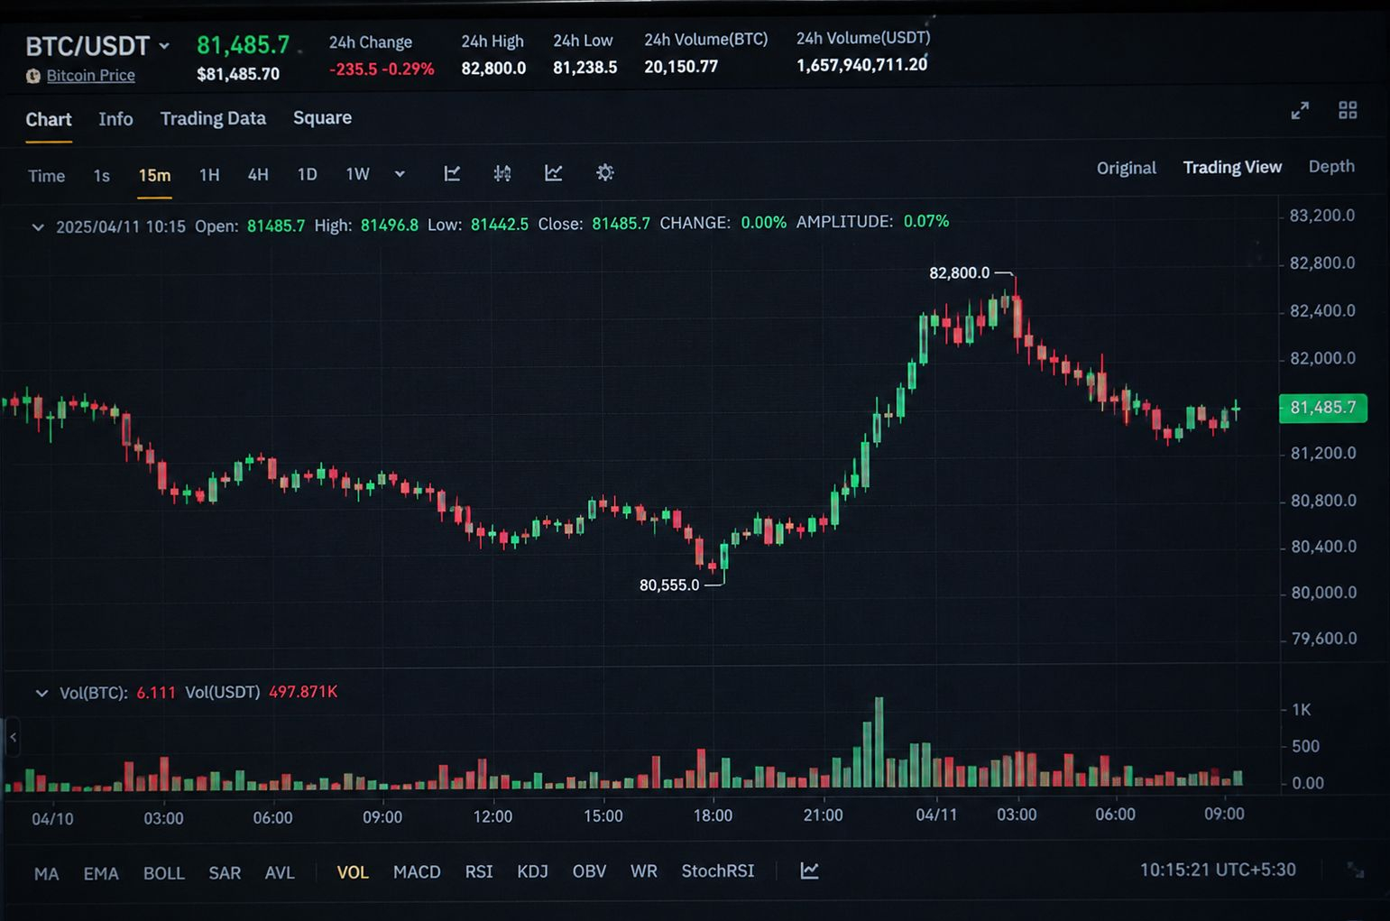Click the green 81,485.7 current price tag
The width and height of the screenshot is (1390, 921).
coord(1323,408)
